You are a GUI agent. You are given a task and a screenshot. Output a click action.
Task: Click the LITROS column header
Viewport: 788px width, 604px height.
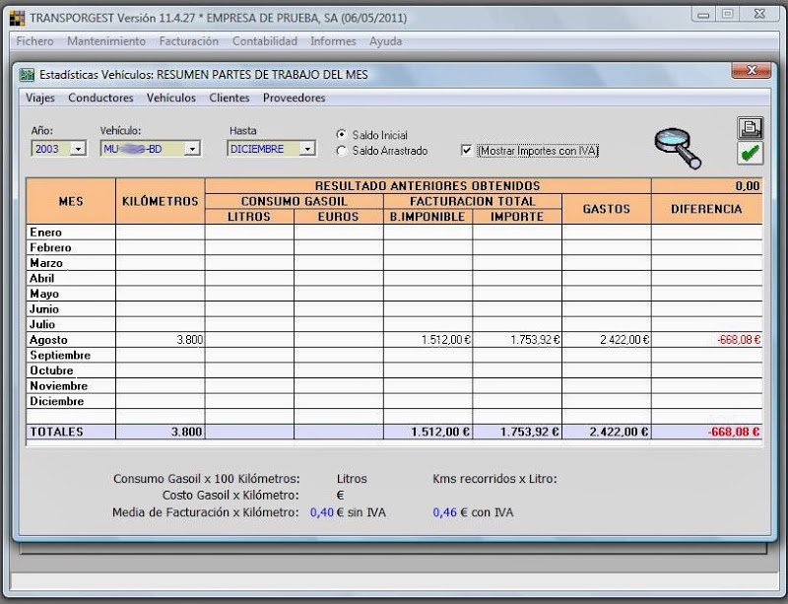coord(249,217)
